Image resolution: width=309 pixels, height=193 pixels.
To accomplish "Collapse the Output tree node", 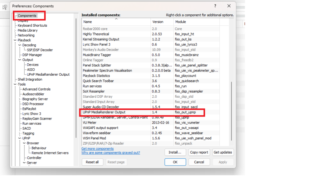I will (x=20, y=60).
